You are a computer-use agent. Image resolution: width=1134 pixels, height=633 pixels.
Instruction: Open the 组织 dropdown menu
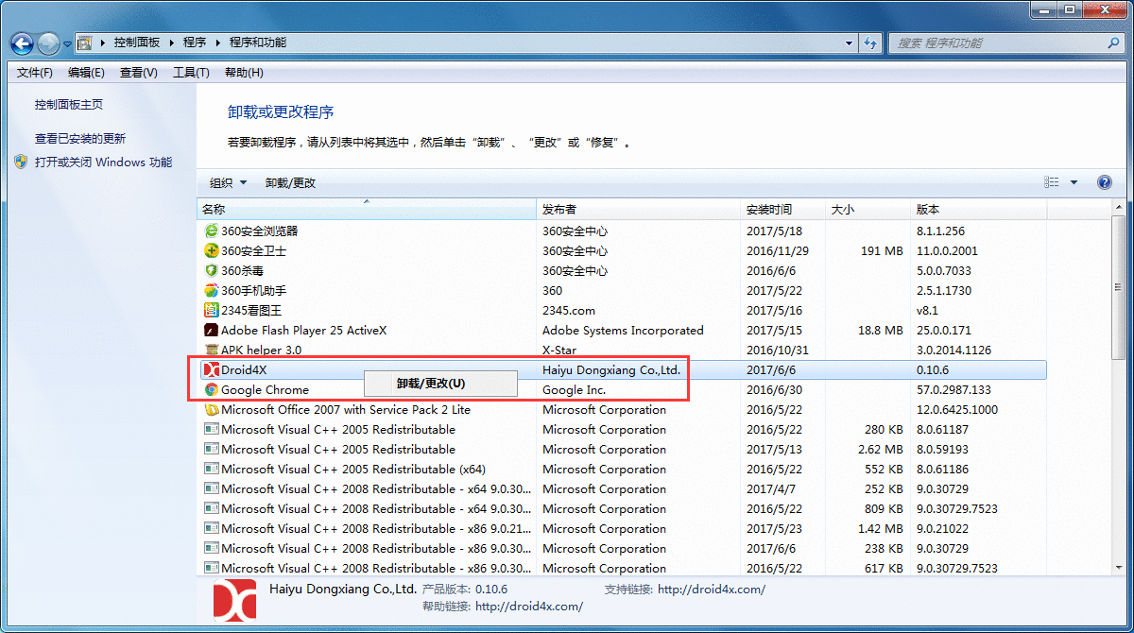point(228,182)
